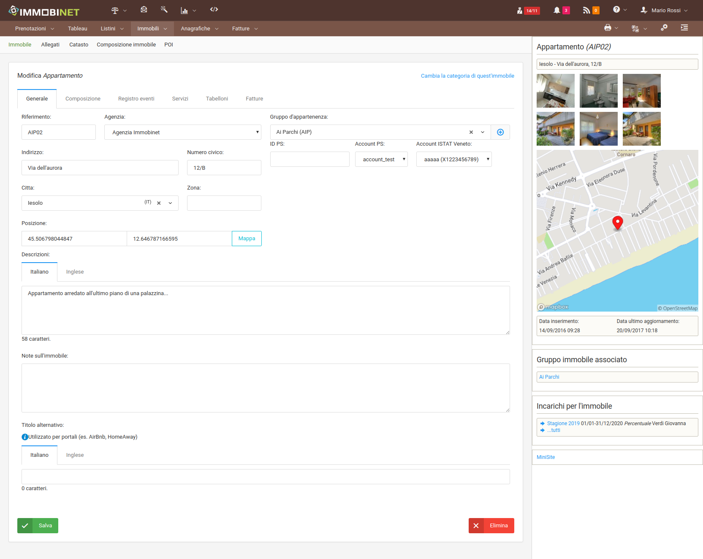Open the account_test Account PS dropdown
703x559 pixels.
(x=381, y=159)
